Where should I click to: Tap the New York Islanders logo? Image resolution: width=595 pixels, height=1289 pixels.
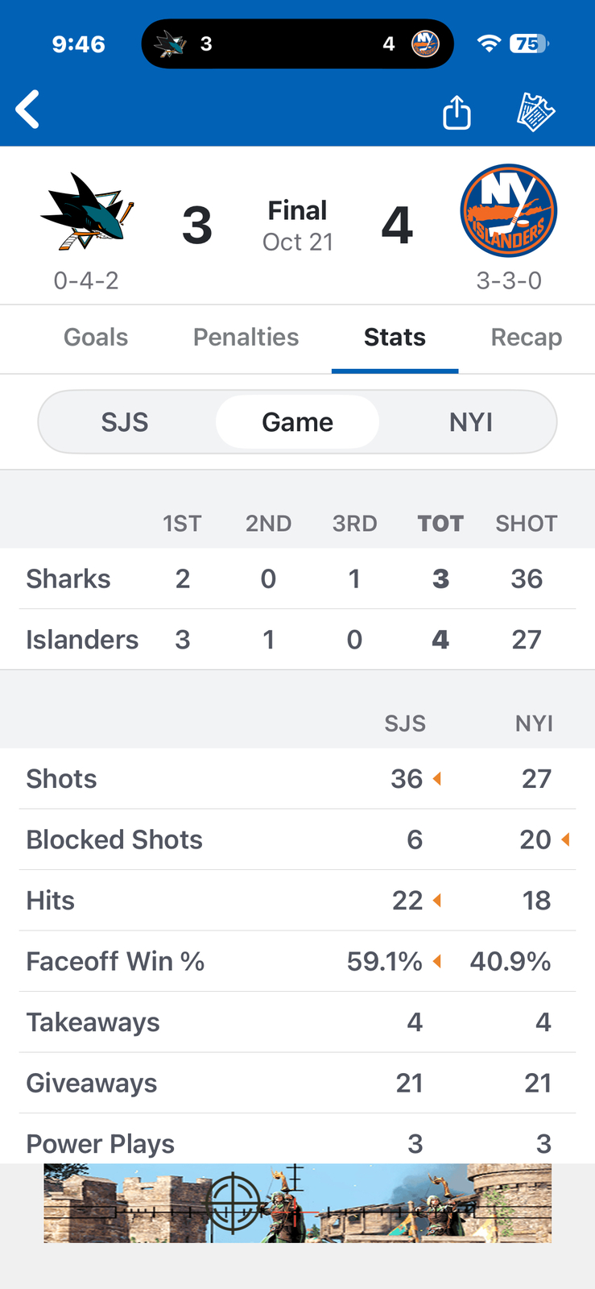[509, 211]
